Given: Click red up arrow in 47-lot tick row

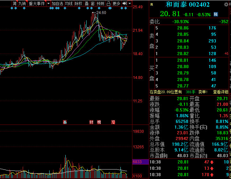Looking at the screenshot, I should [212, 162].
